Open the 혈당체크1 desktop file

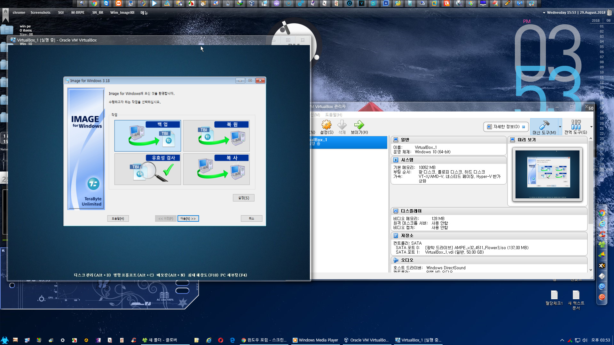554,298
